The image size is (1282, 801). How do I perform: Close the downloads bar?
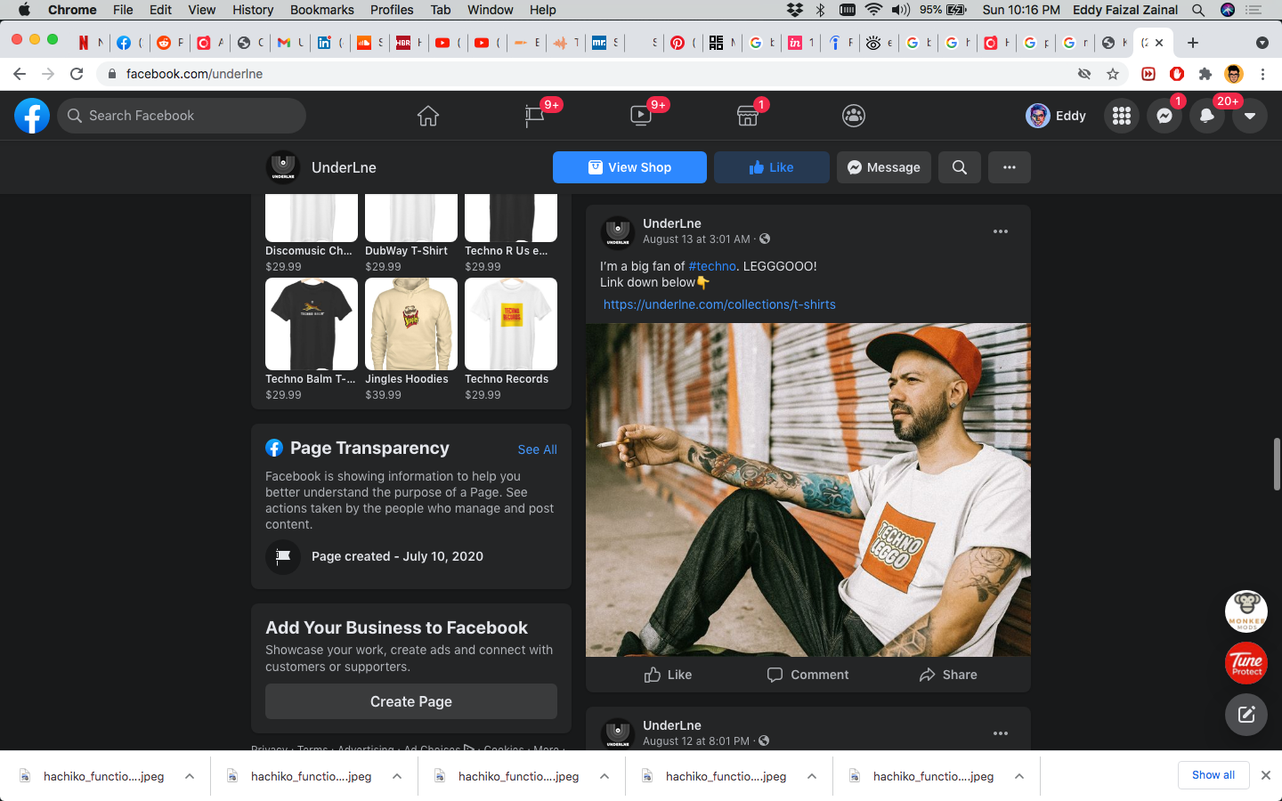tap(1266, 775)
